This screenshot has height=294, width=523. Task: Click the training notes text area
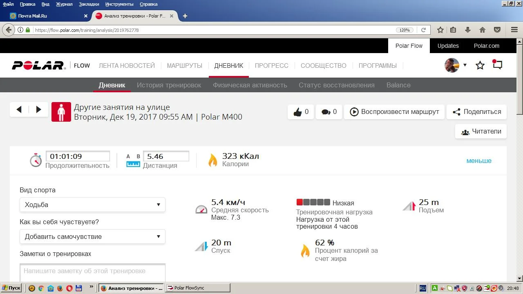[x=92, y=273]
